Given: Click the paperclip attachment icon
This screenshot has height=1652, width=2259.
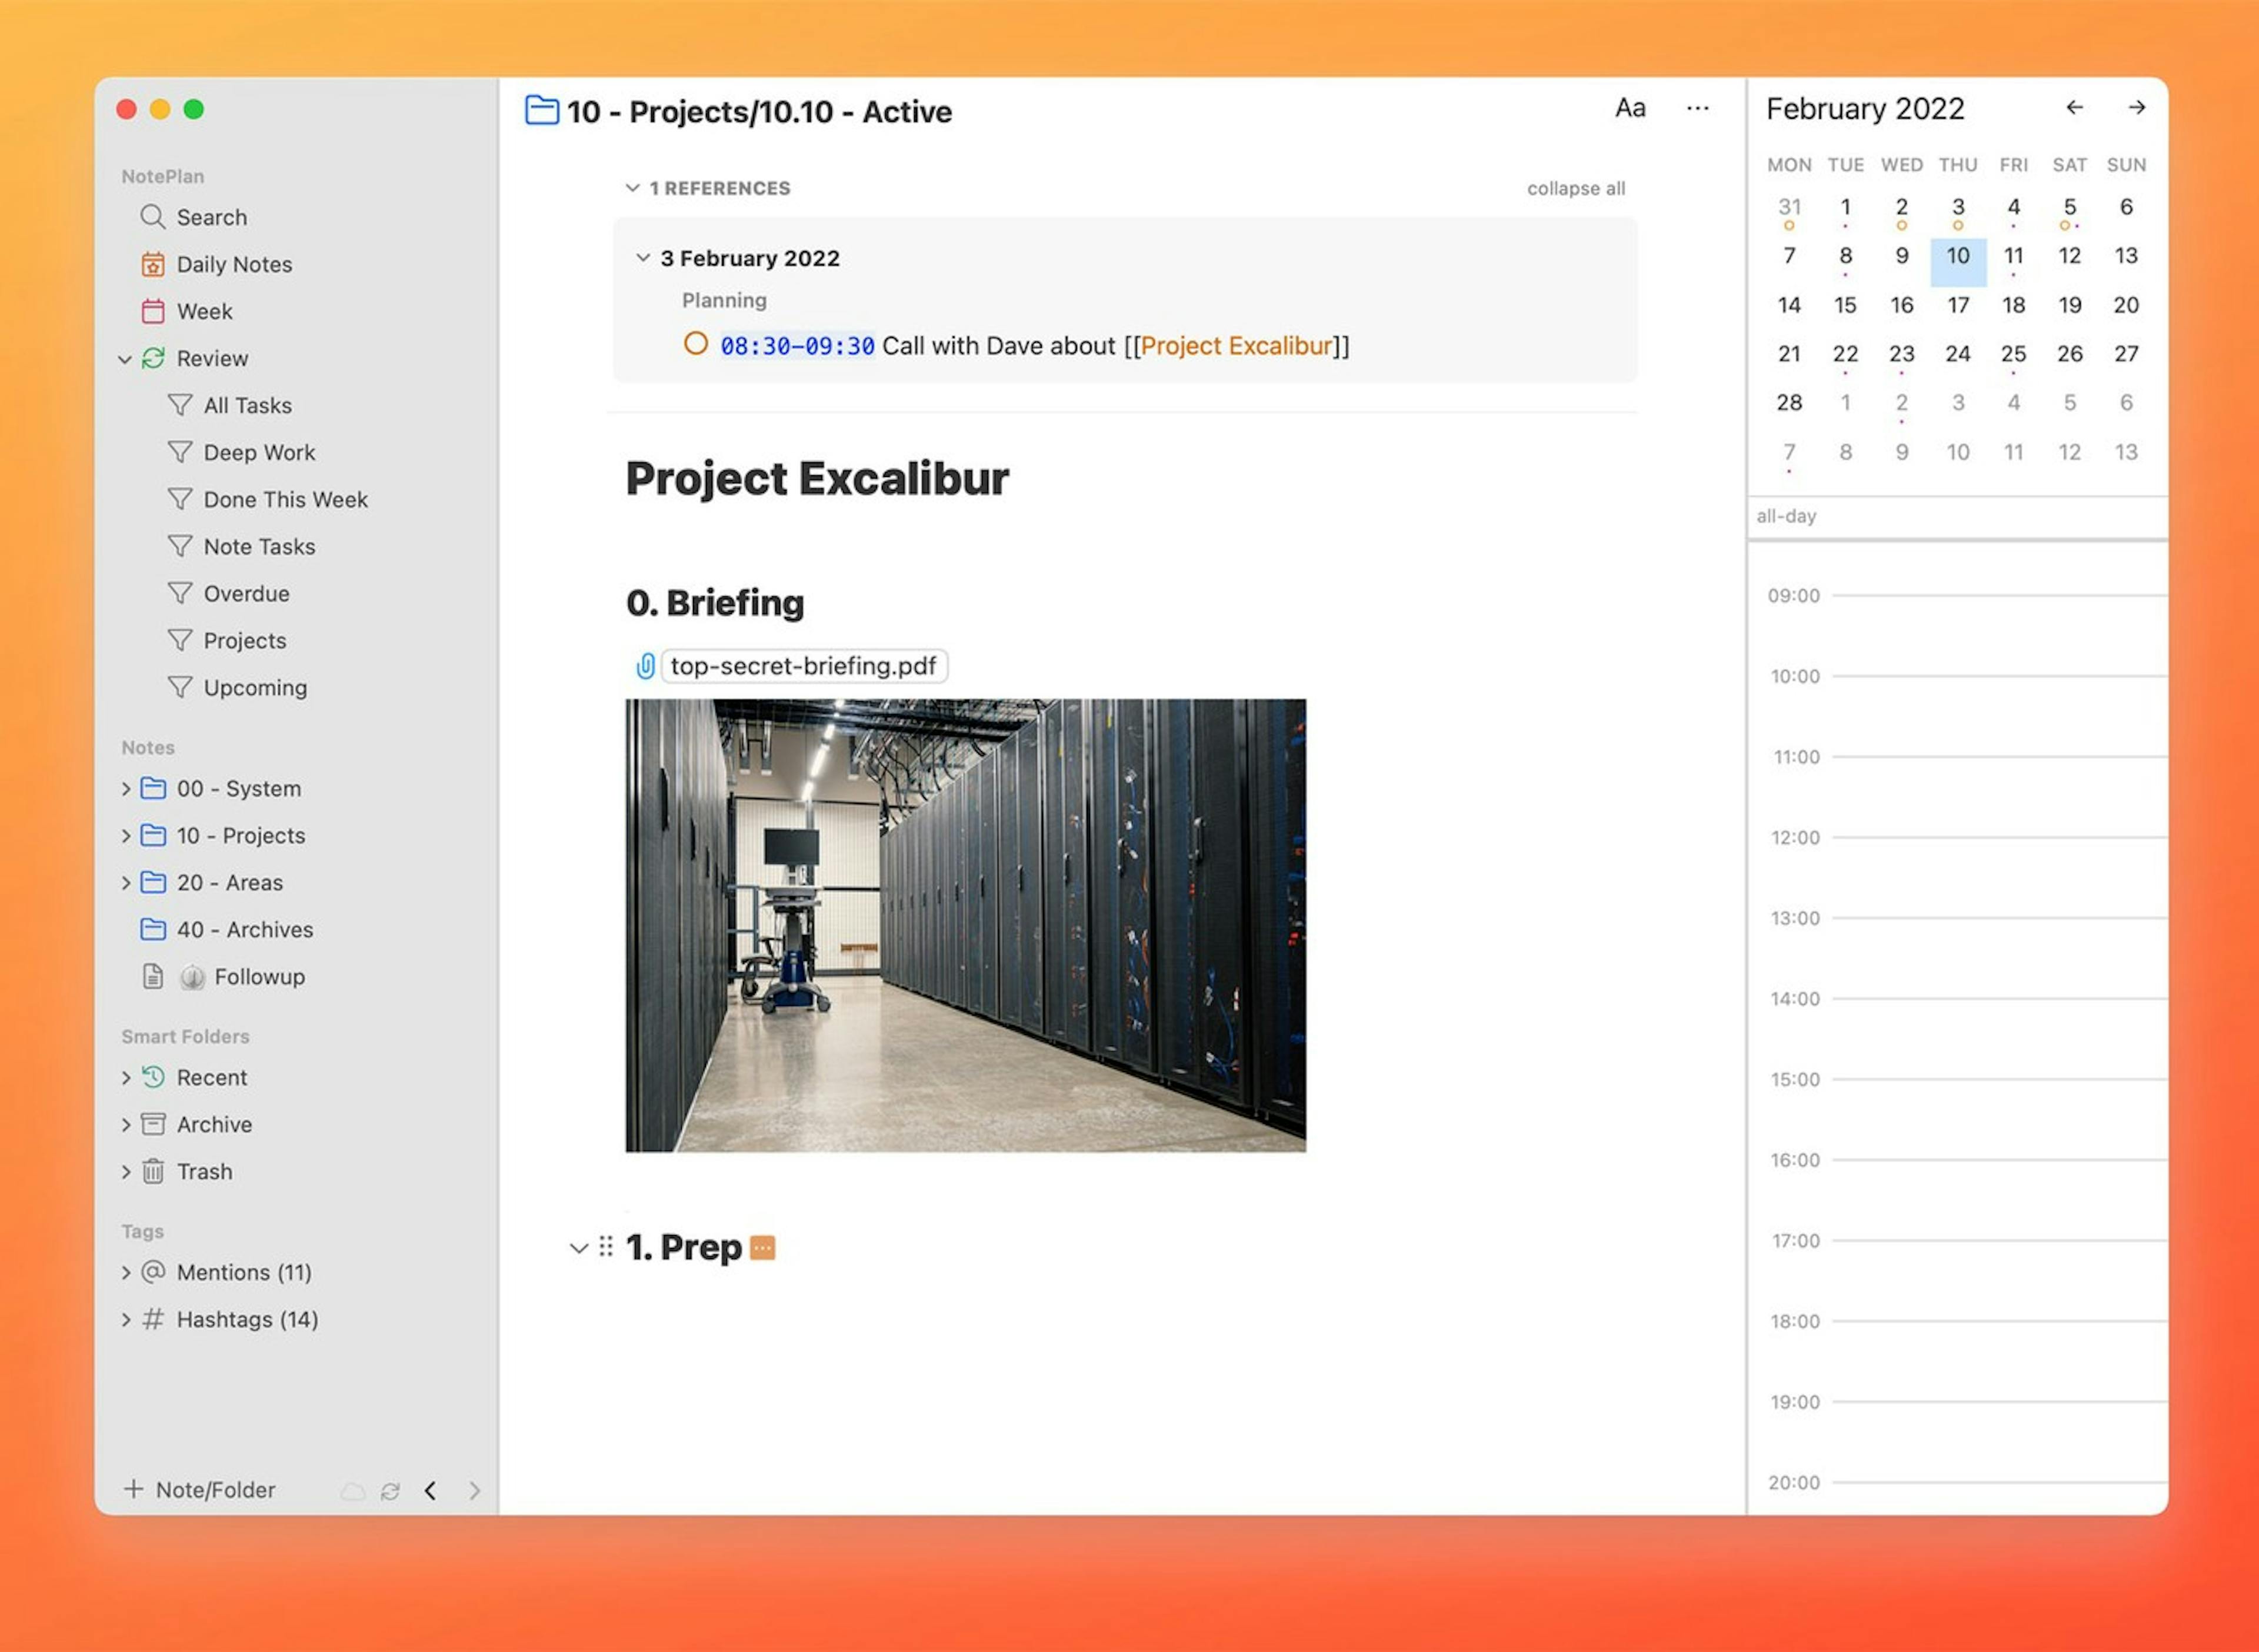Looking at the screenshot, I should (x=645, y=666).
